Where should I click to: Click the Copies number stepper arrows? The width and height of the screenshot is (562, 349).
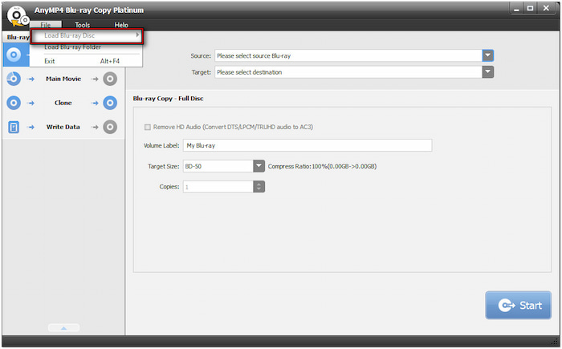click(x=259, y=187)
